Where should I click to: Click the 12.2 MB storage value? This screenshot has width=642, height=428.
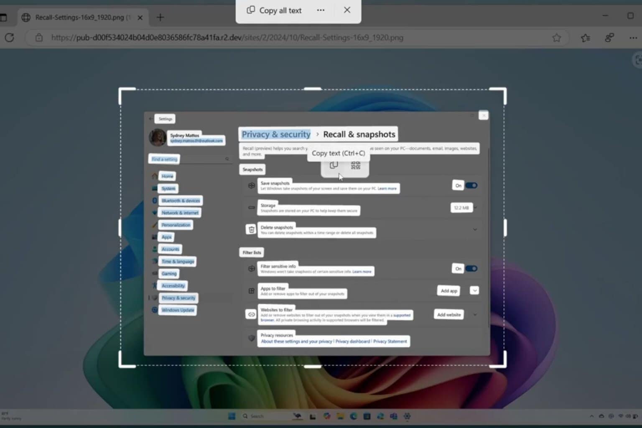[x=461, y=207]
